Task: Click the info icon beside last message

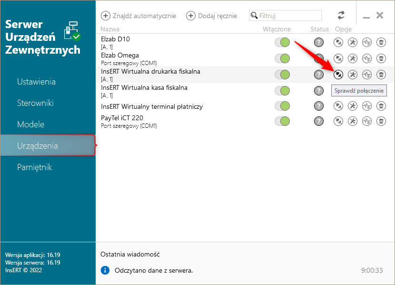Action: [105, 270]
